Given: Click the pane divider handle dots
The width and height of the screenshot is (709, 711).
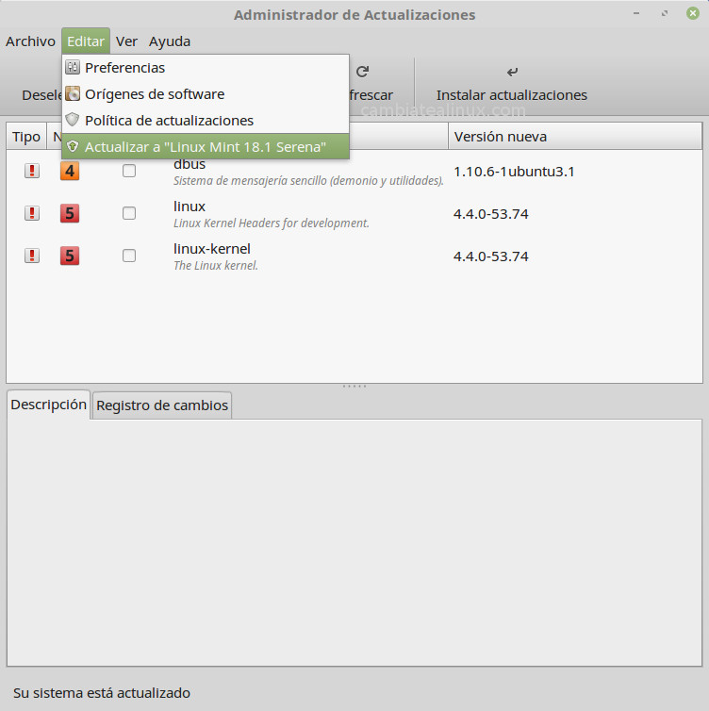Looking at the screenshot, I should [x=354, y=387].
